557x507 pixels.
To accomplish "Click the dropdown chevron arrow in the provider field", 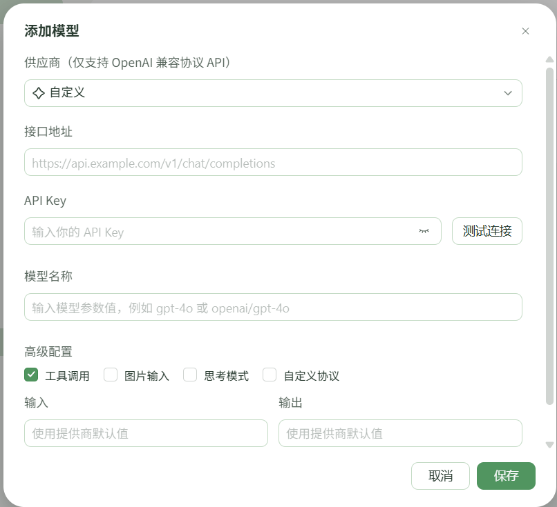I will pyautogui.click(x=508, y=93).
